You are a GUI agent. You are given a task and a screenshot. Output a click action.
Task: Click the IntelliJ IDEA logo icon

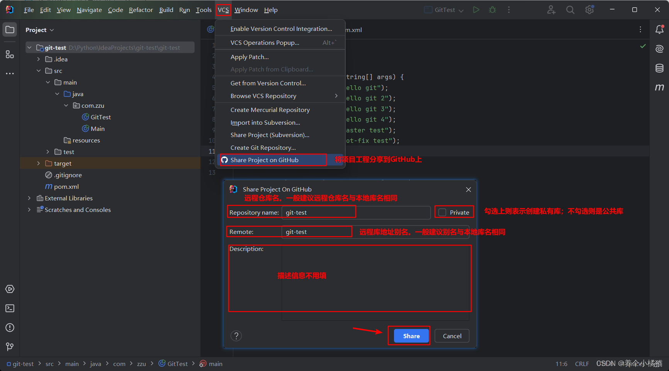[10, 10]
